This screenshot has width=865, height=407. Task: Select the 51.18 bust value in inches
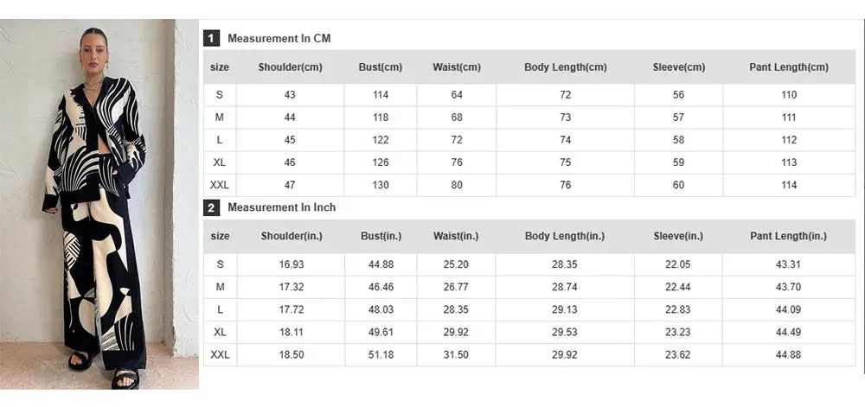click(x=381, y=354)
